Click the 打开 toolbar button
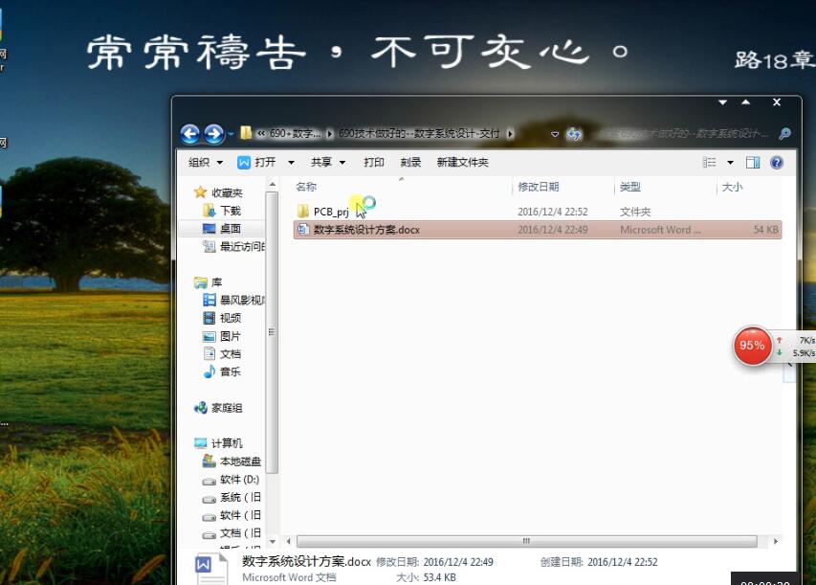816x585 pixels. pyautogui.click(x=257, y=163)
